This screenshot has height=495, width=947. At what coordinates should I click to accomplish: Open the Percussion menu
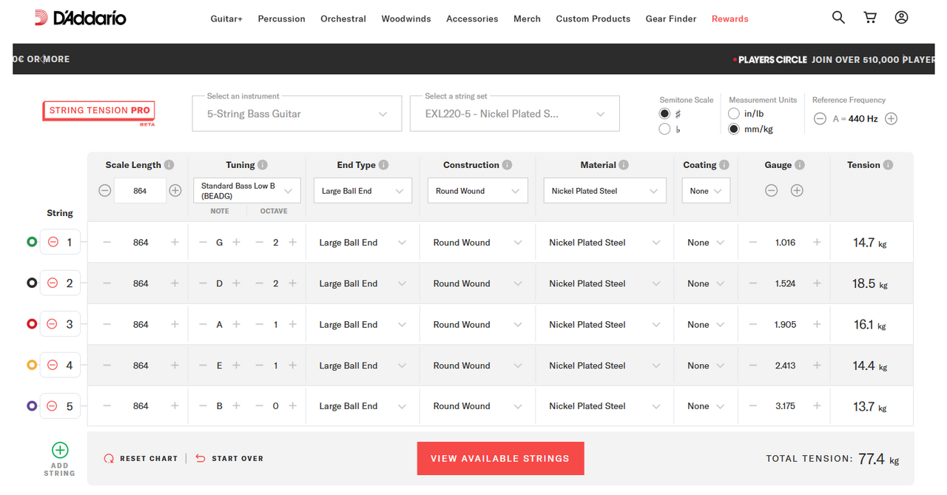[x=282, y=18]
